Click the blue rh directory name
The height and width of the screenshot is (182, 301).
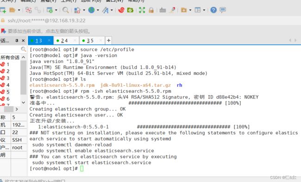coord(179,85)
